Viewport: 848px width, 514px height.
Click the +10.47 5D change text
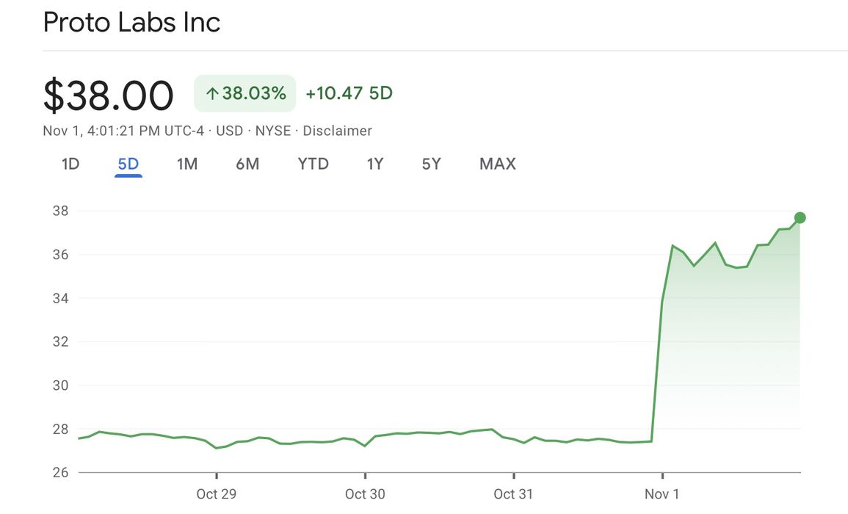(x=349, y=94)
